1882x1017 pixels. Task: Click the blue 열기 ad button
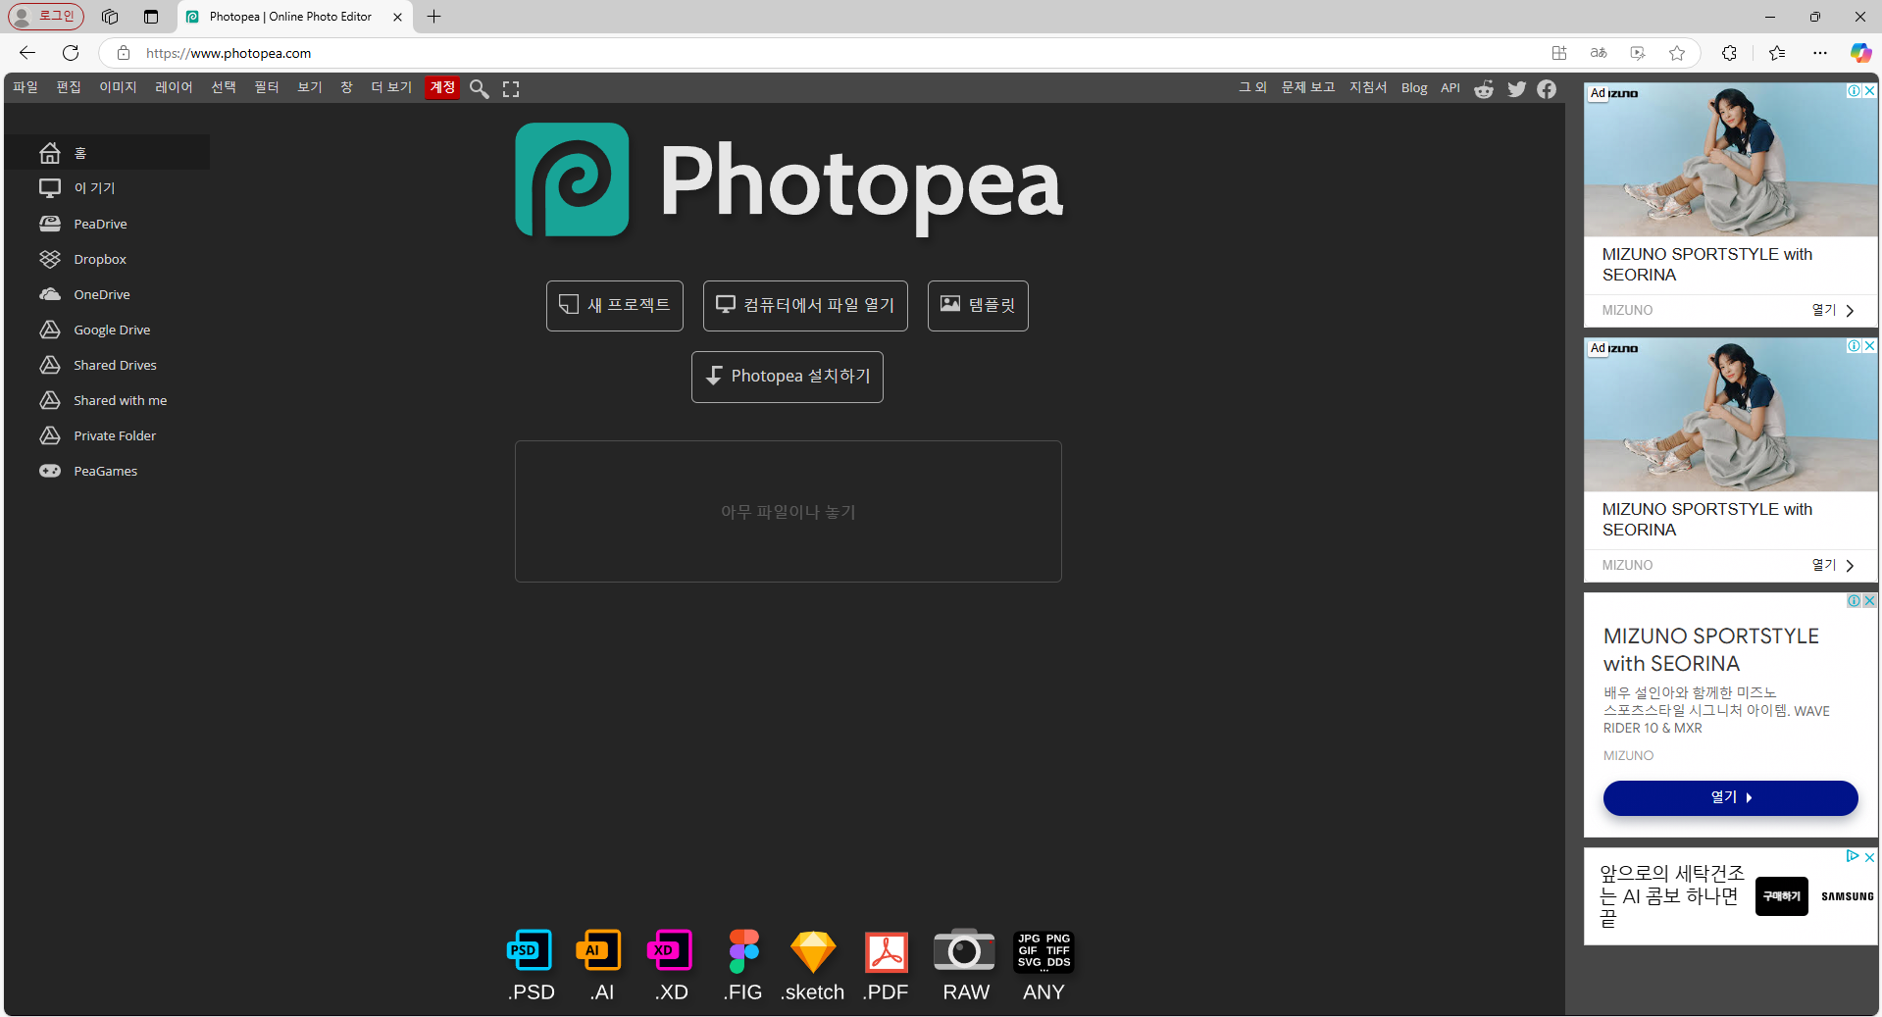(x=1730, y=797)
